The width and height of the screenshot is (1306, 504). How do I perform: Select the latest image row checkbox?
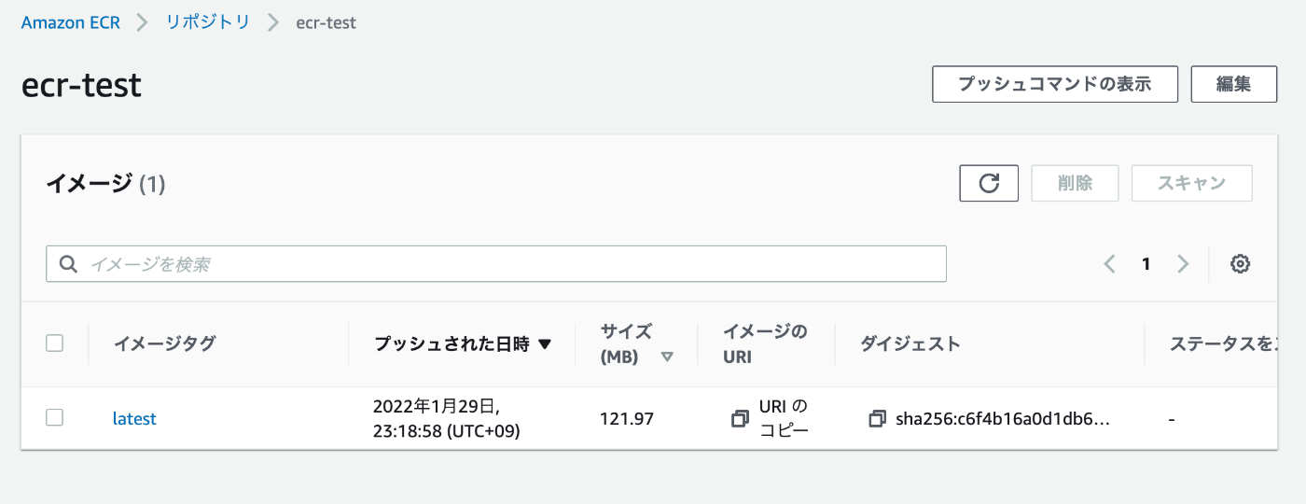pos(54,418)
